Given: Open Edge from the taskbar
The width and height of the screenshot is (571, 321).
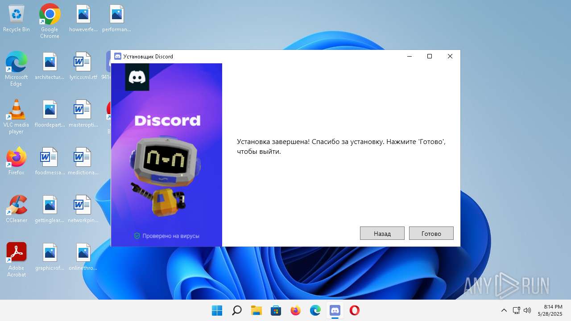Looking at the screenshot, I should (x=315, y=310).
